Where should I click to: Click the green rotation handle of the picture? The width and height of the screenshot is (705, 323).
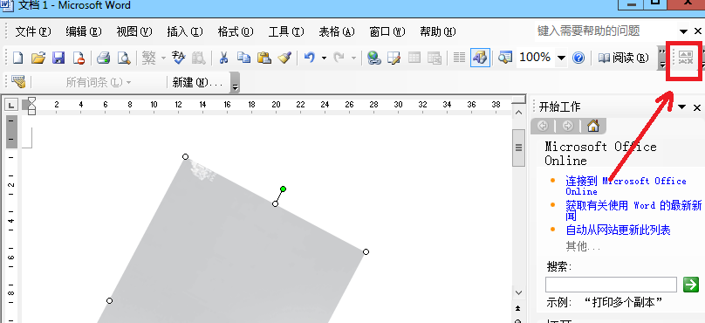click(x=283, y=189)
